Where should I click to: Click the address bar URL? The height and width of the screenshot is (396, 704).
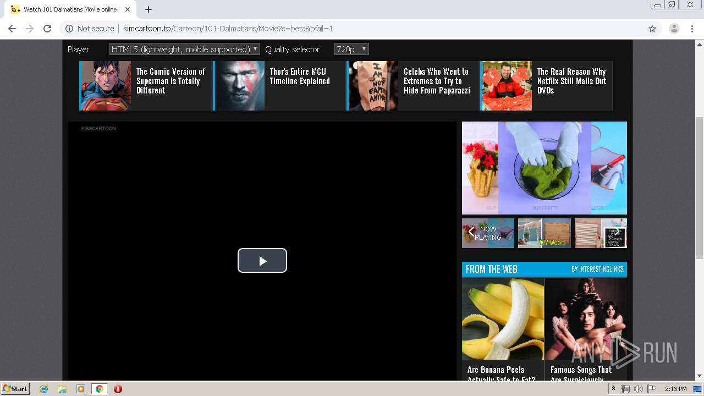click(x=228, y=29)
